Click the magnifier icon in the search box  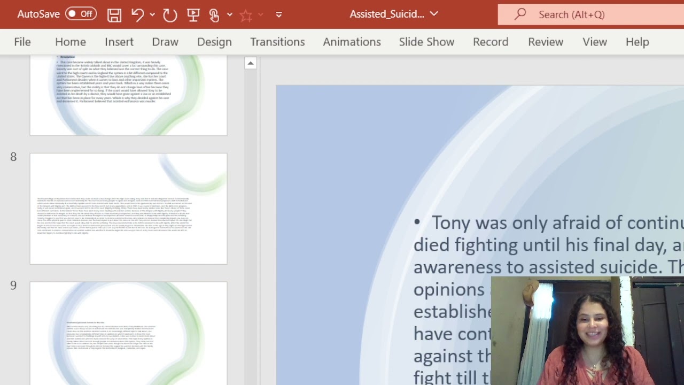520,14
